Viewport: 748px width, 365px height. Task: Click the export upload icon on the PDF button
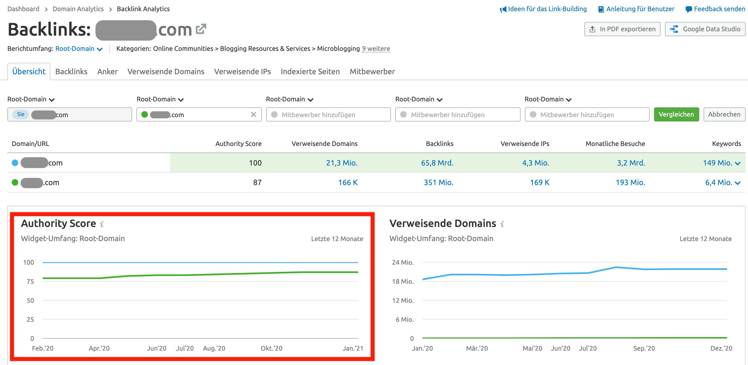(x=592, y=29)
